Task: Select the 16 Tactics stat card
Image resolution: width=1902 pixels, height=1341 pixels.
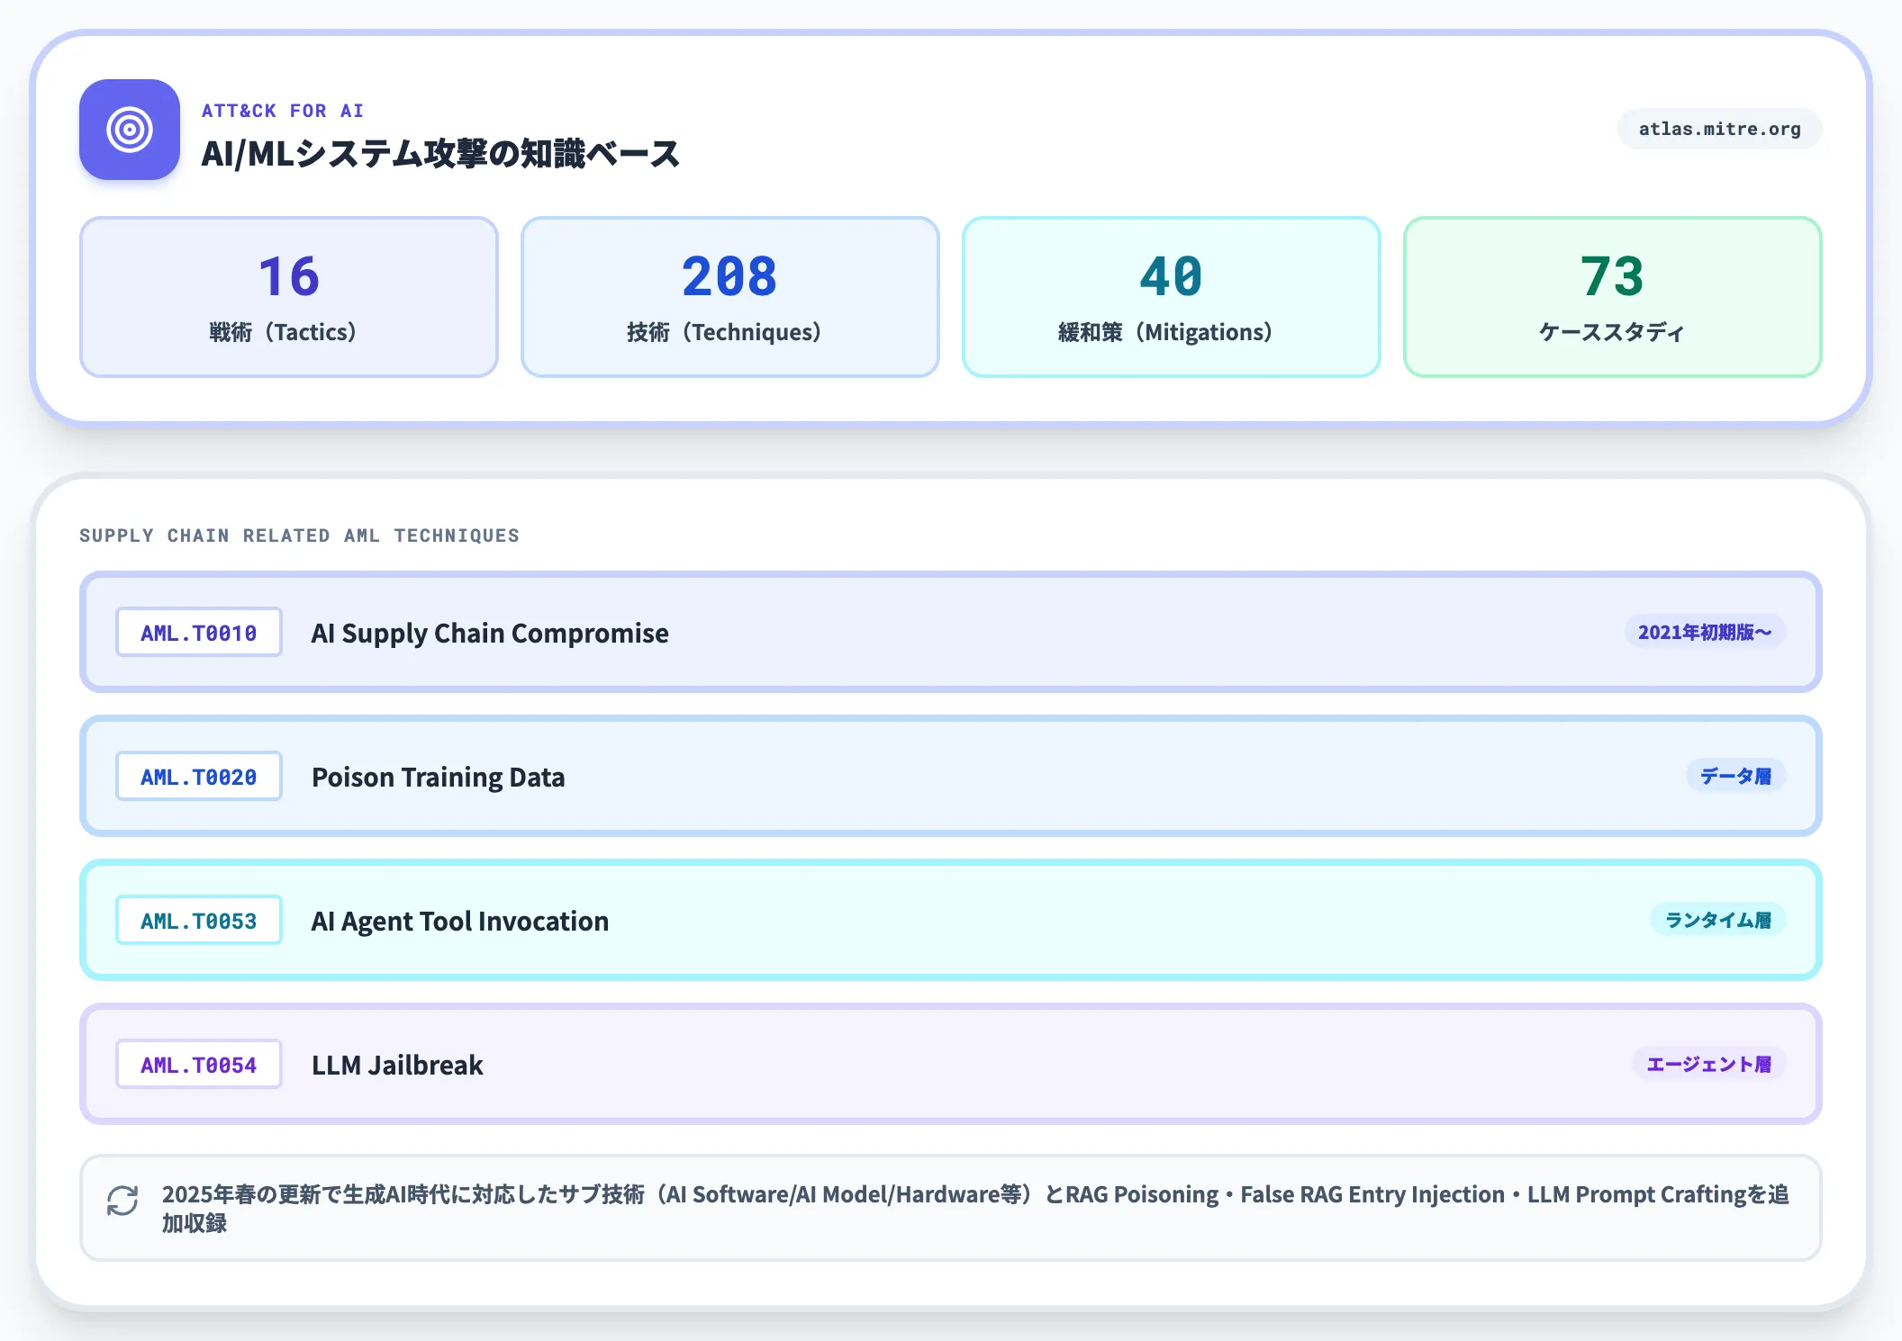Action: tap(289, 297)
